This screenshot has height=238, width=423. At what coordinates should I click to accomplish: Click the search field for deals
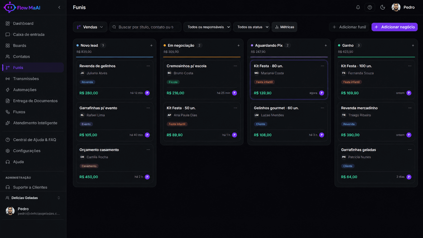(145, 27)
